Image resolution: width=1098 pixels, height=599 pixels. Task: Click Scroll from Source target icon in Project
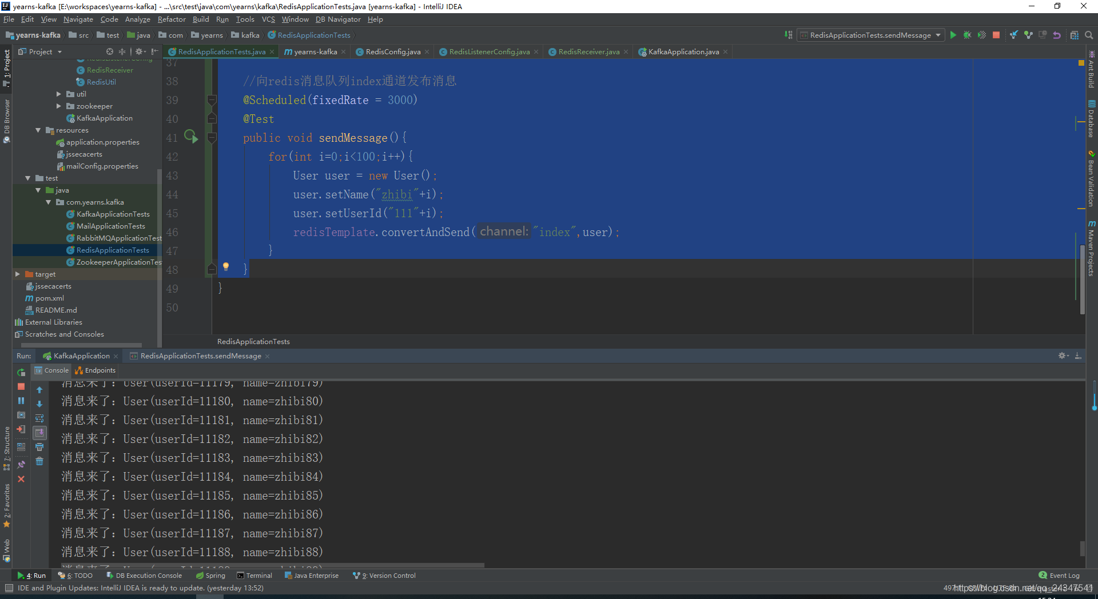pyautogui.click(x=109, y=51)
